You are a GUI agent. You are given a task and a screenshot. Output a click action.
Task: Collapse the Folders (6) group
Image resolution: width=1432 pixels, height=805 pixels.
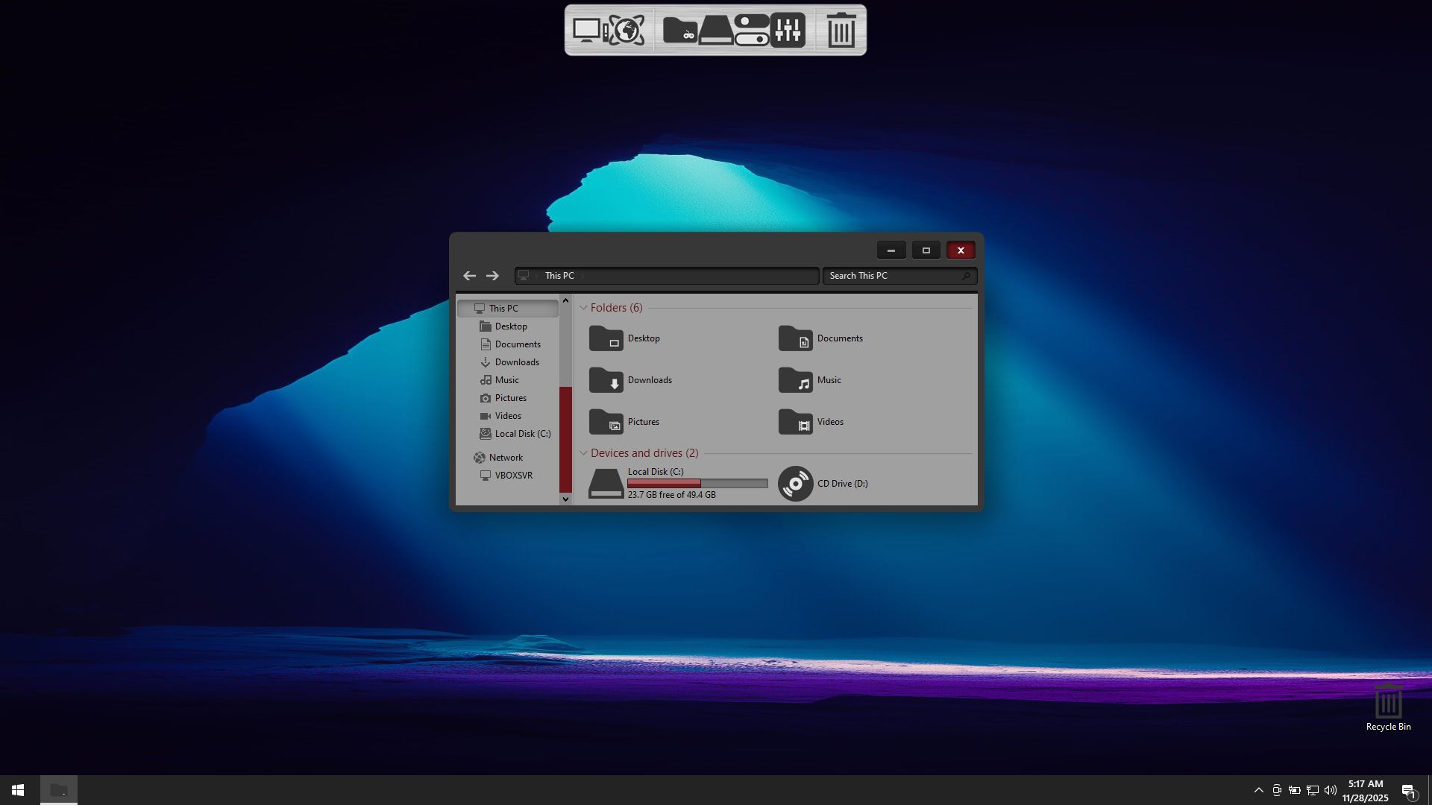(583, 308)
